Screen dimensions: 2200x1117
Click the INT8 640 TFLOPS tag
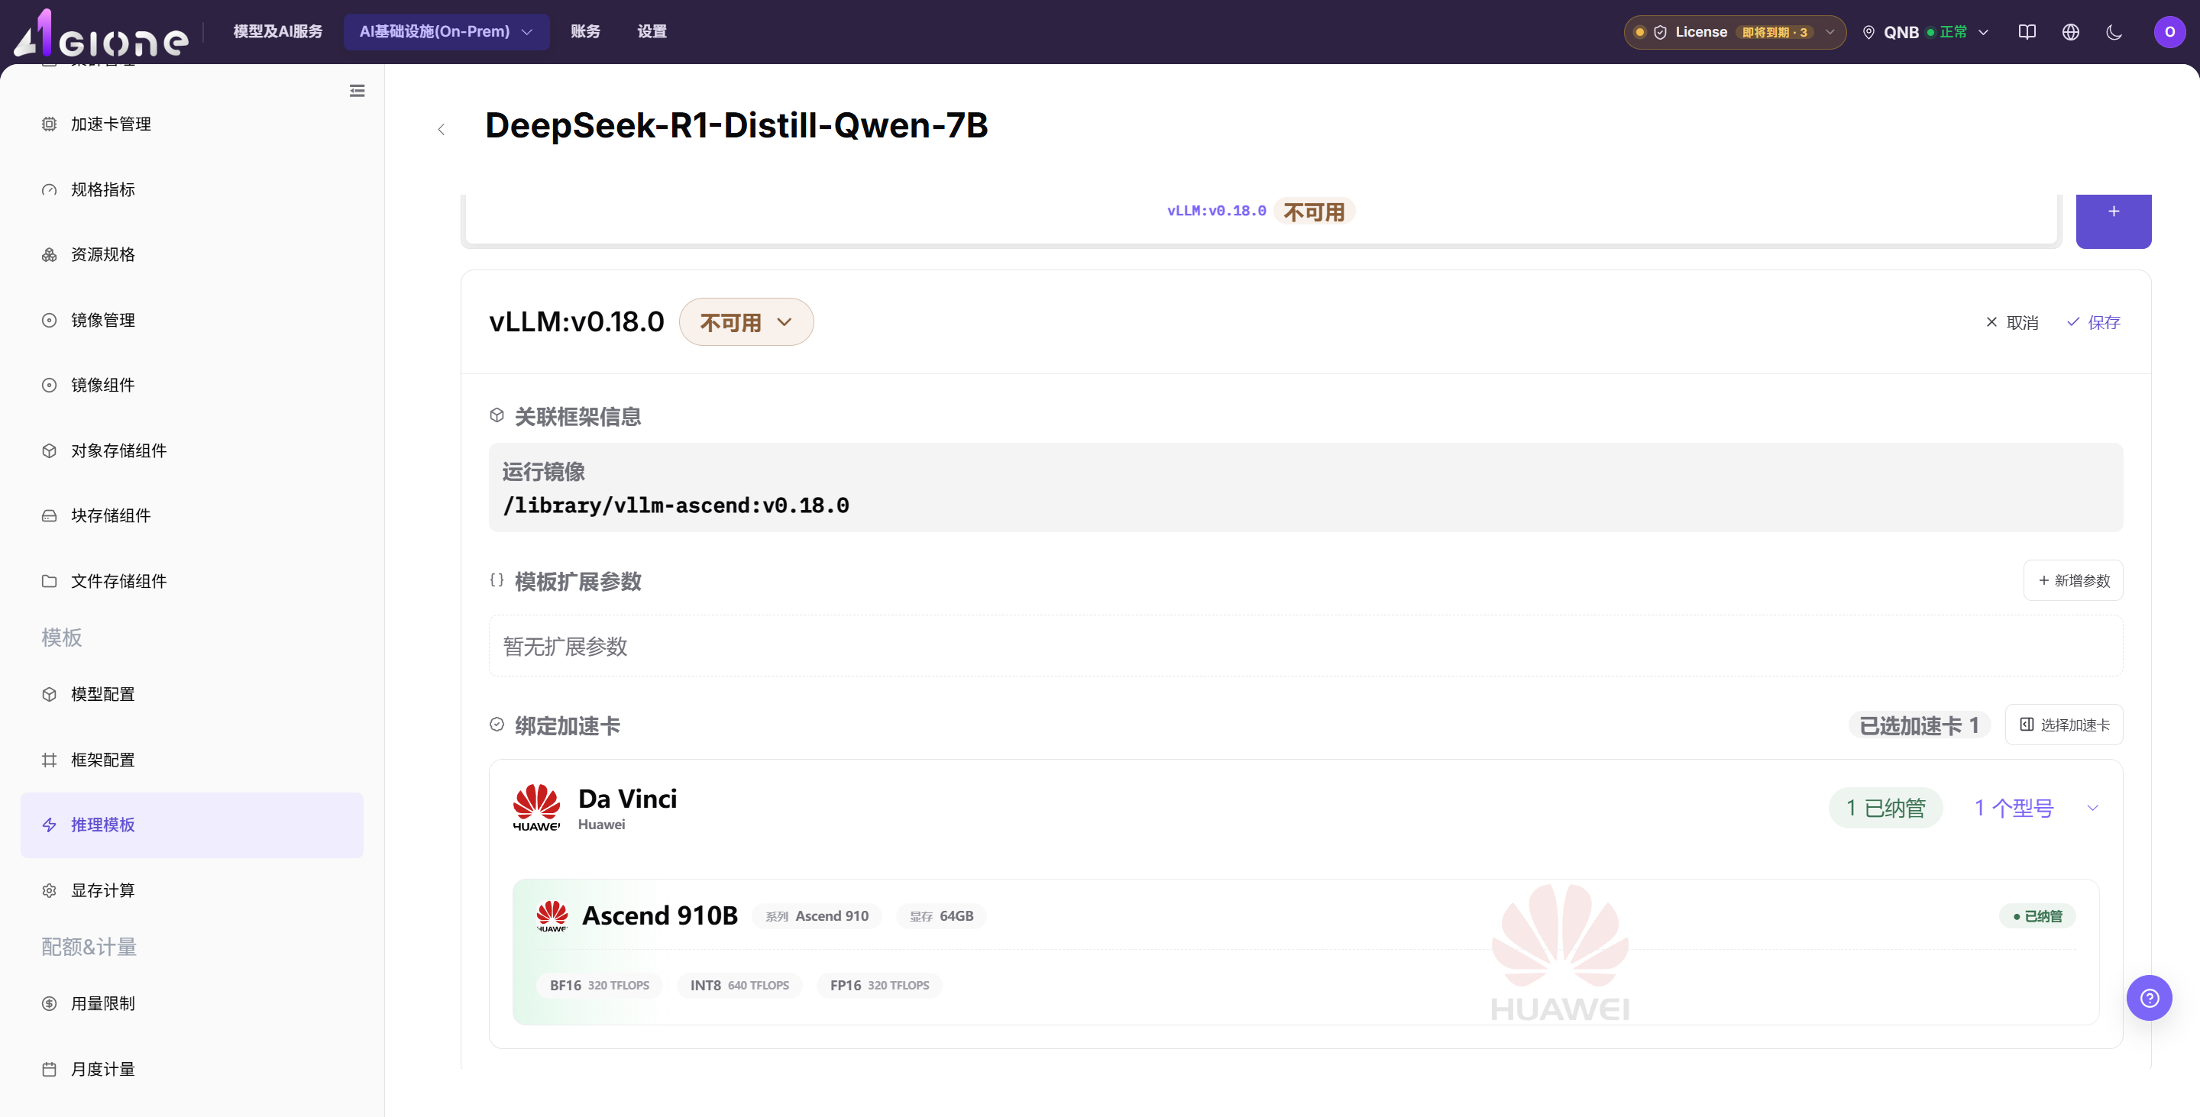click(x=739, y=985)
